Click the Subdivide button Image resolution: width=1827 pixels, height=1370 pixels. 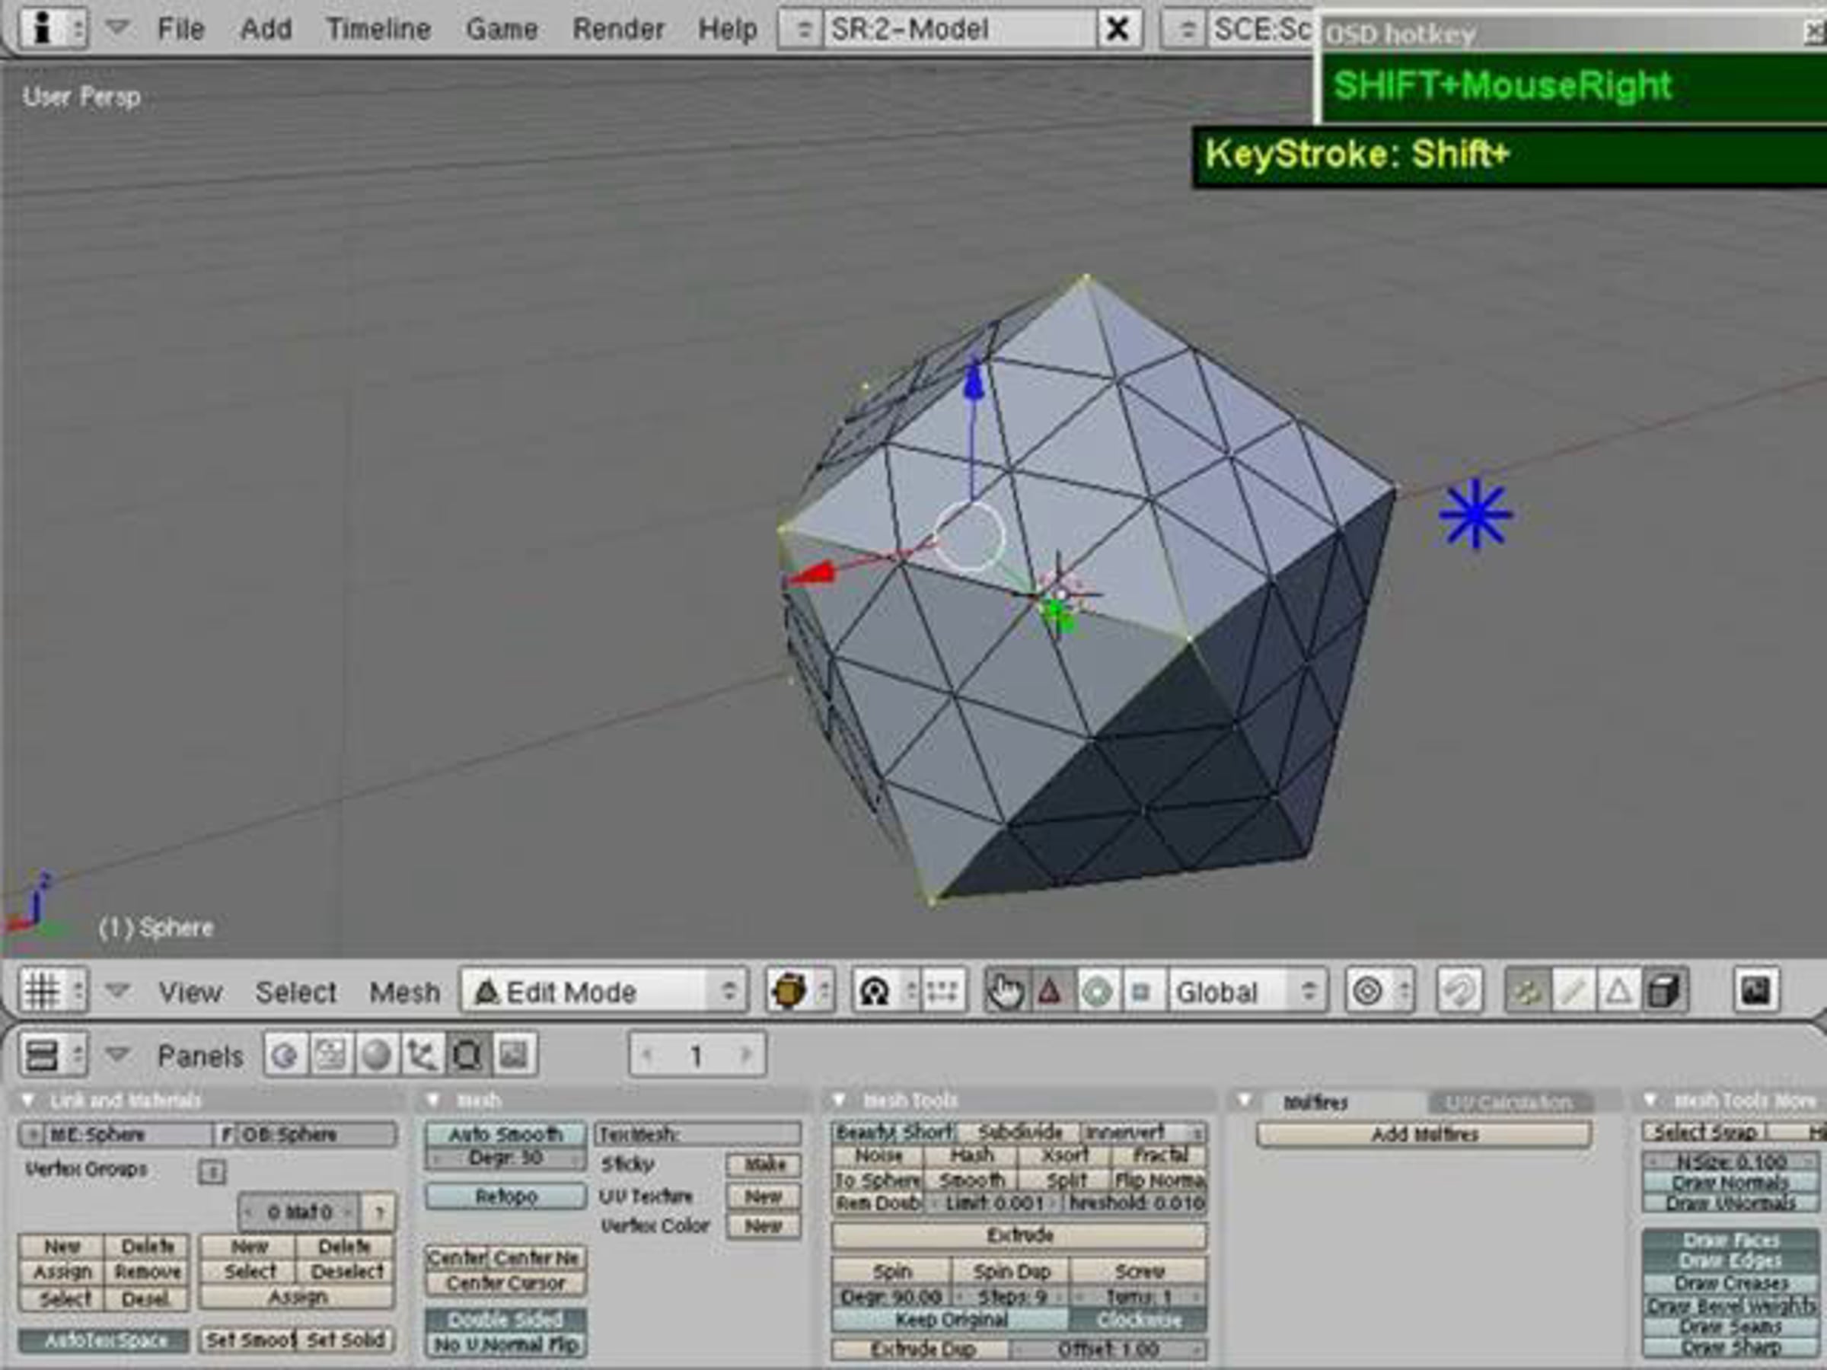1019,1133
